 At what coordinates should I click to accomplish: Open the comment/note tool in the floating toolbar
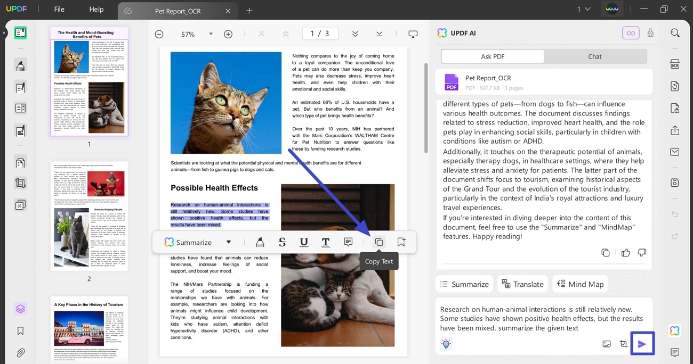tap(348, 242)
